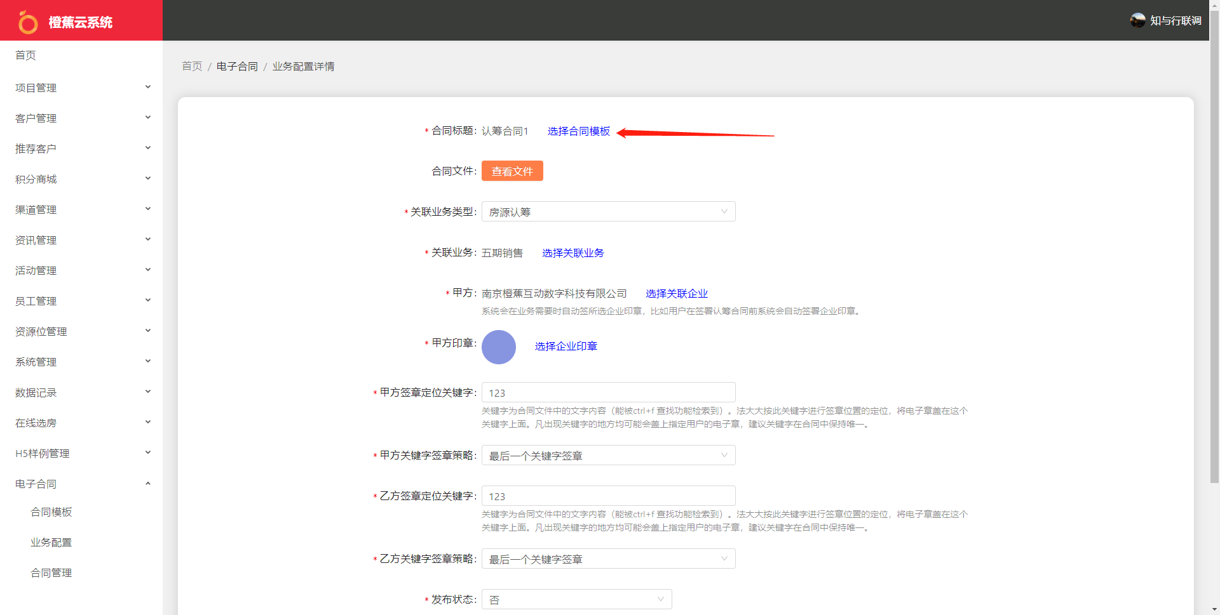The width and height of the screenshot is (1220, 615).
Task: Click the 选择关联业务 link
Action: pos(573,253)
